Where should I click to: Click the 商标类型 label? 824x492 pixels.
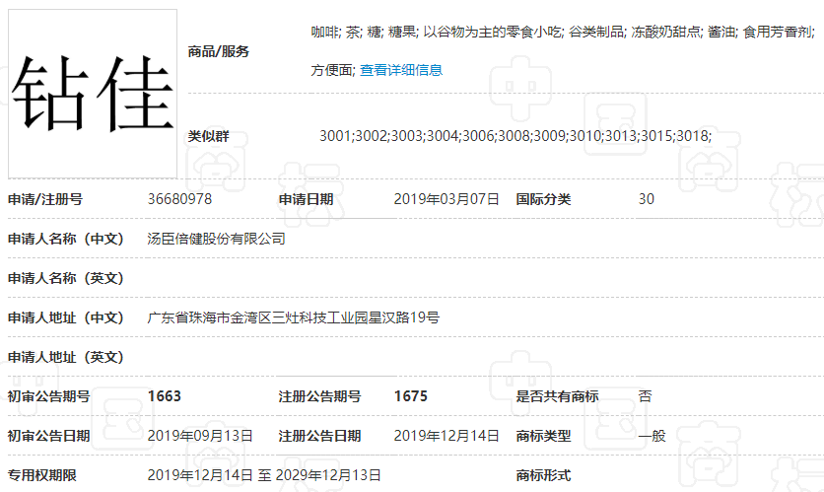point(543,436)
